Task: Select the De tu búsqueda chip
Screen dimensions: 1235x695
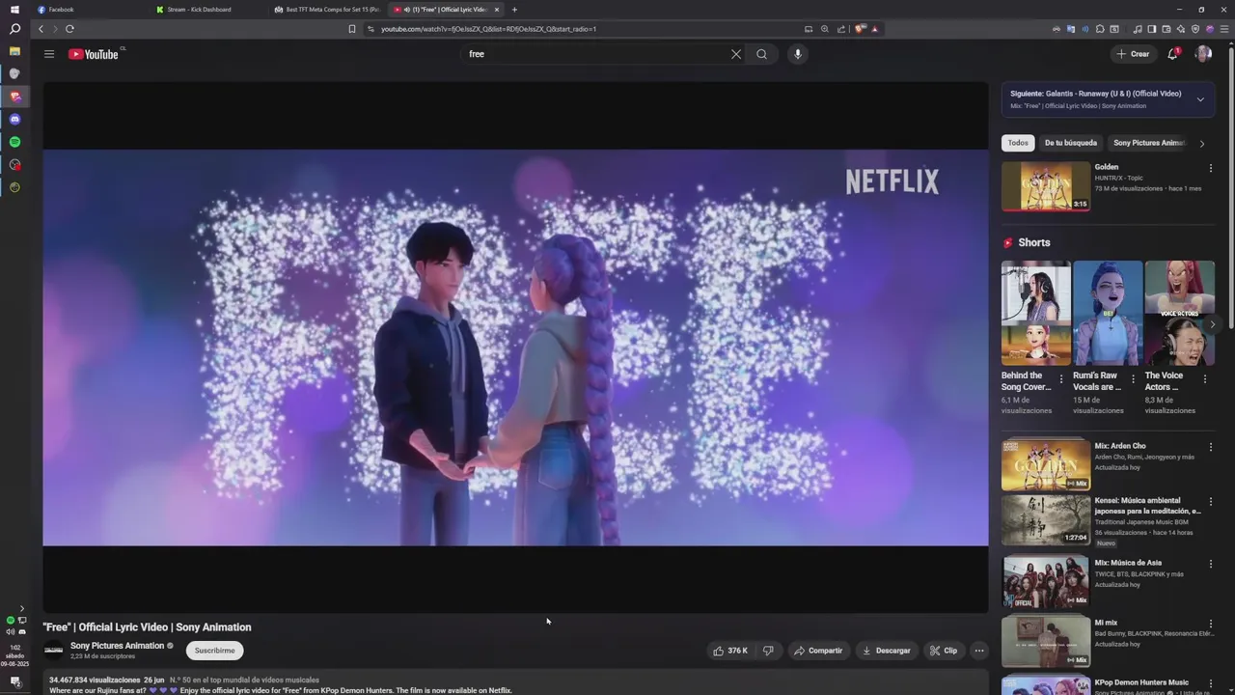Action: click(1070, 143)
